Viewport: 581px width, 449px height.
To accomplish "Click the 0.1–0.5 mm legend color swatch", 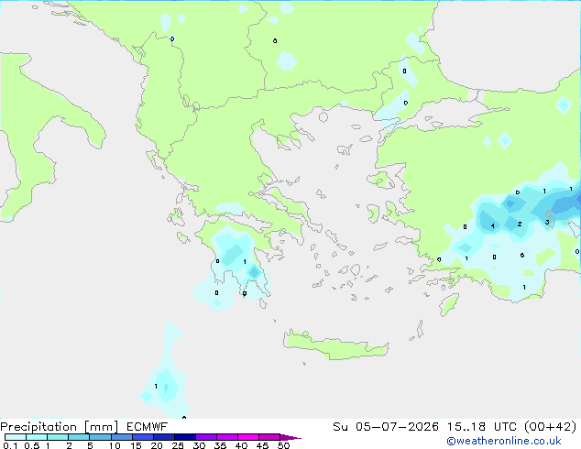I will (16, 437).
